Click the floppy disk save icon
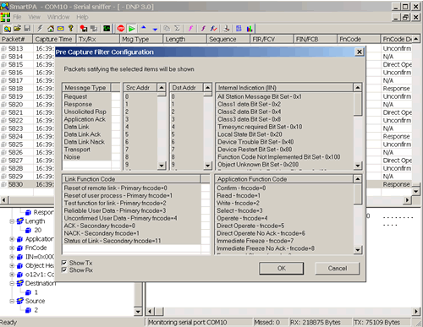The height and width of the screenshot is (327, 423). pos(27,29)
